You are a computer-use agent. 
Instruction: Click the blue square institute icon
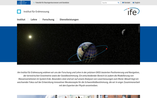pyautogui.click(x=19, y=11)
